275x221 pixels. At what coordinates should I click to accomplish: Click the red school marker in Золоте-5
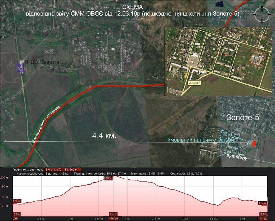(x=253, y=143)
